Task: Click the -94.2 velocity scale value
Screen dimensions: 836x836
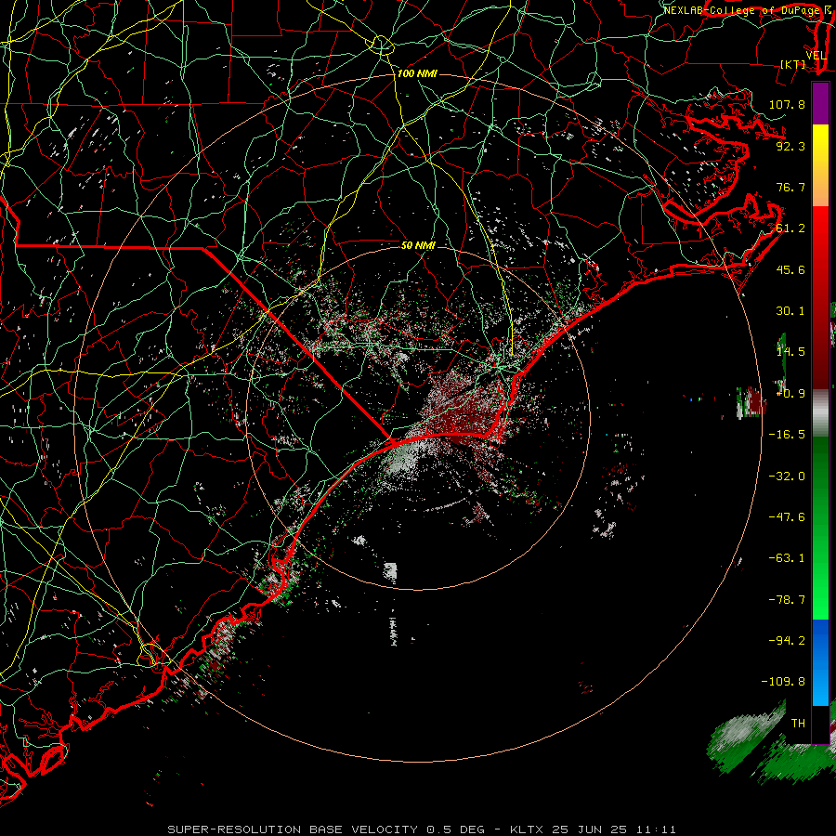Action: point(787,641)
